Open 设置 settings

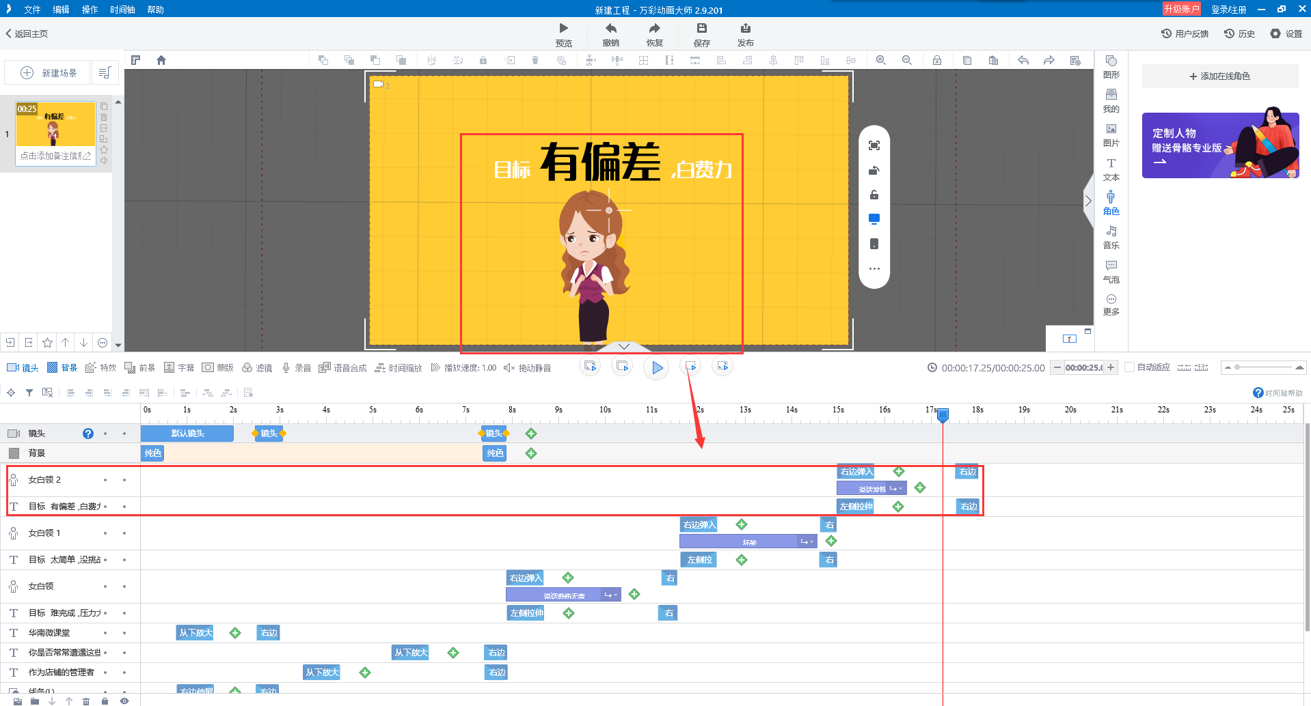tap(1286, 33)
